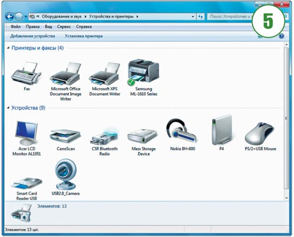Screen dimensions: 294x237
Task: Click Устройства и принтеры breadcrumb
Action: click(111, 17)
